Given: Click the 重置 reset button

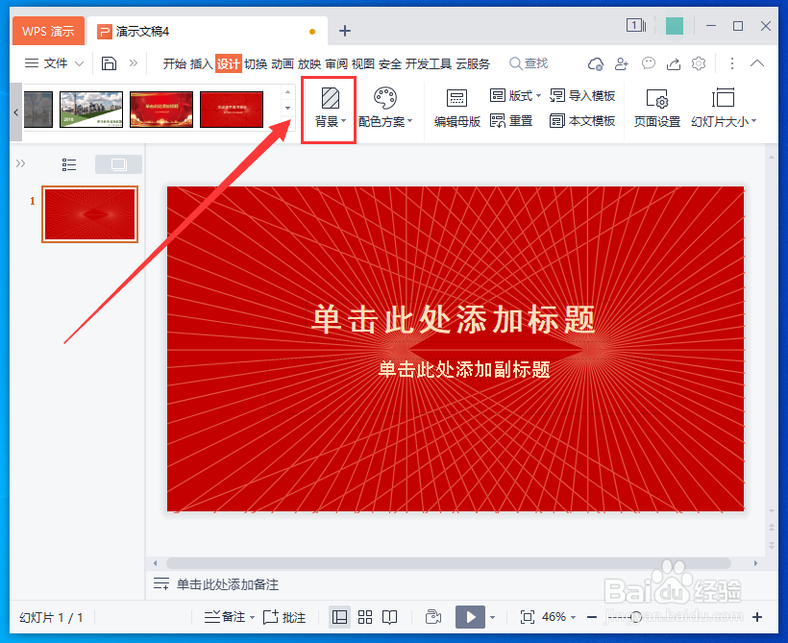Looking at the screenshot, I should tap(511, 121).
